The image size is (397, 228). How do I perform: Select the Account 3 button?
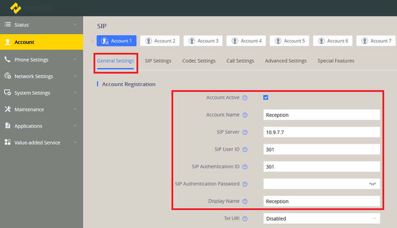pyautogui.click(x=204, y=41)
